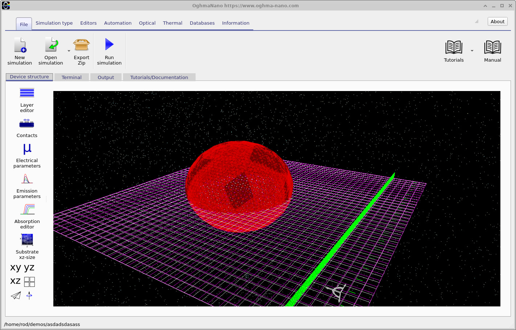Open the Information ribbon tab
516x330 pixels.
(236, 23)
